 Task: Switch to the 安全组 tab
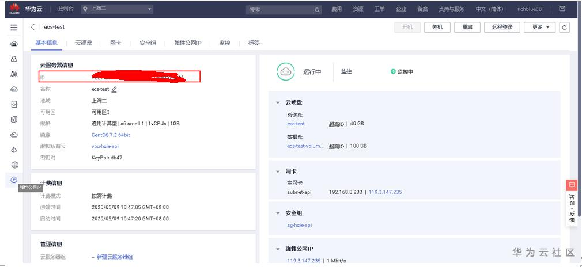pos(148,43)
